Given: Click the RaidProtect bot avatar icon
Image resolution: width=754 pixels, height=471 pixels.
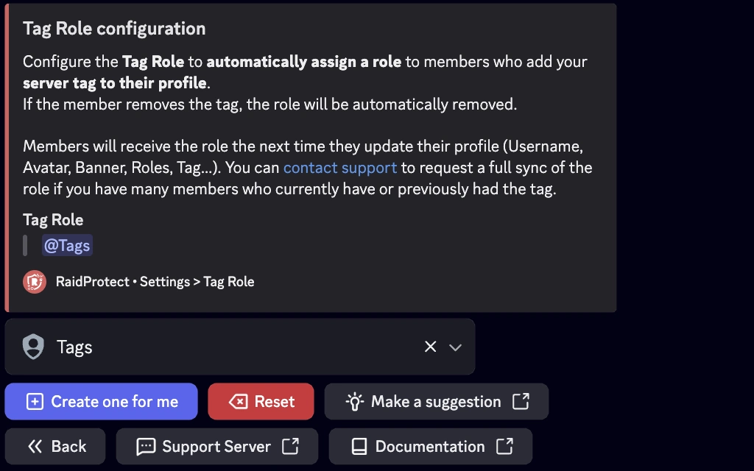Looking at the screenshot, I should pos(35,282).
